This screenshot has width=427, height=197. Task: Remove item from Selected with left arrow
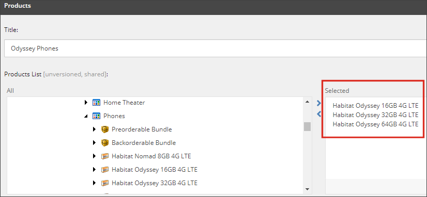(319, 114)
